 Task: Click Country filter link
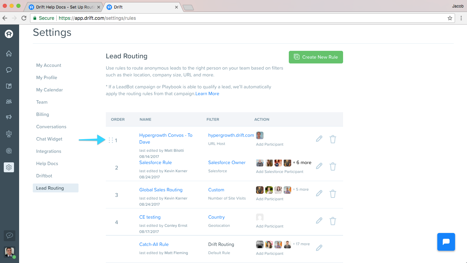click(x=216, y=217)
